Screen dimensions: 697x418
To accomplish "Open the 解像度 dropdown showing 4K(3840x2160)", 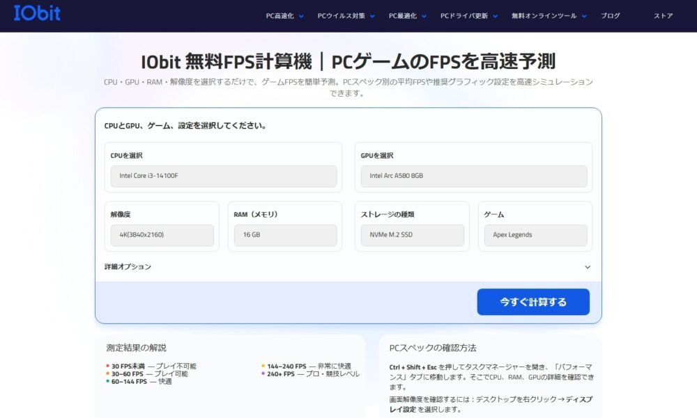I will (162, 235).
